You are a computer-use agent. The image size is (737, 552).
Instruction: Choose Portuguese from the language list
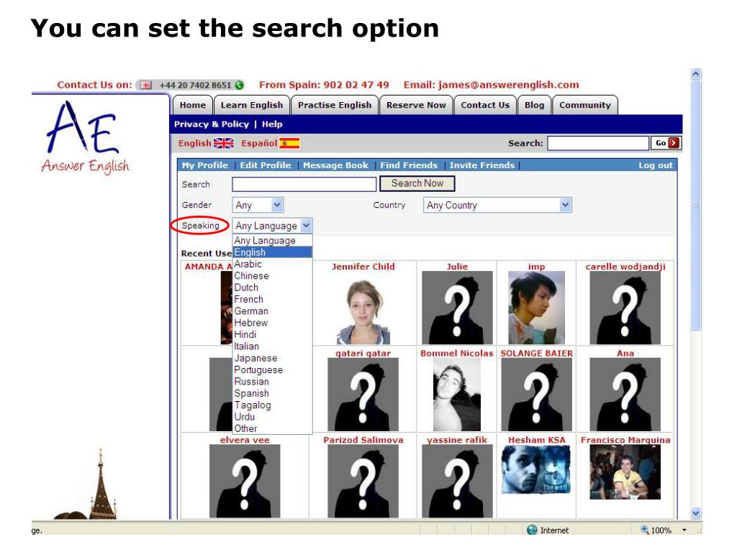click(273, 369)
